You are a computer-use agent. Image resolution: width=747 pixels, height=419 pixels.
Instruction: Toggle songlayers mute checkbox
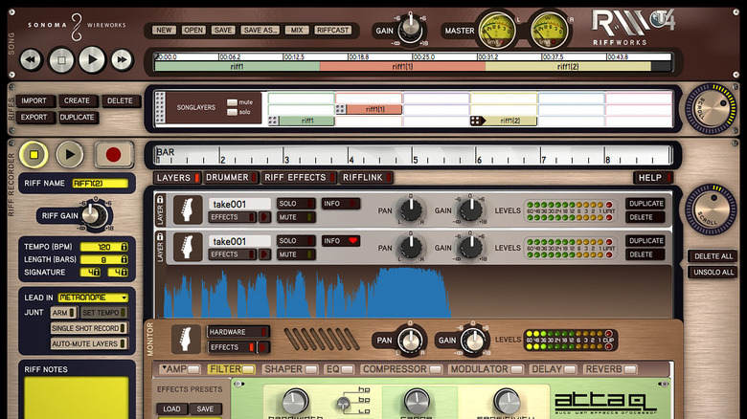(232, 102)
